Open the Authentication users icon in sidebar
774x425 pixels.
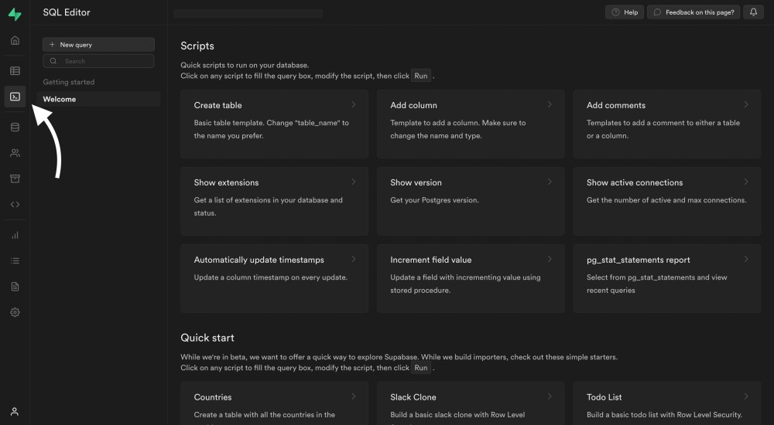coord(15,153)
